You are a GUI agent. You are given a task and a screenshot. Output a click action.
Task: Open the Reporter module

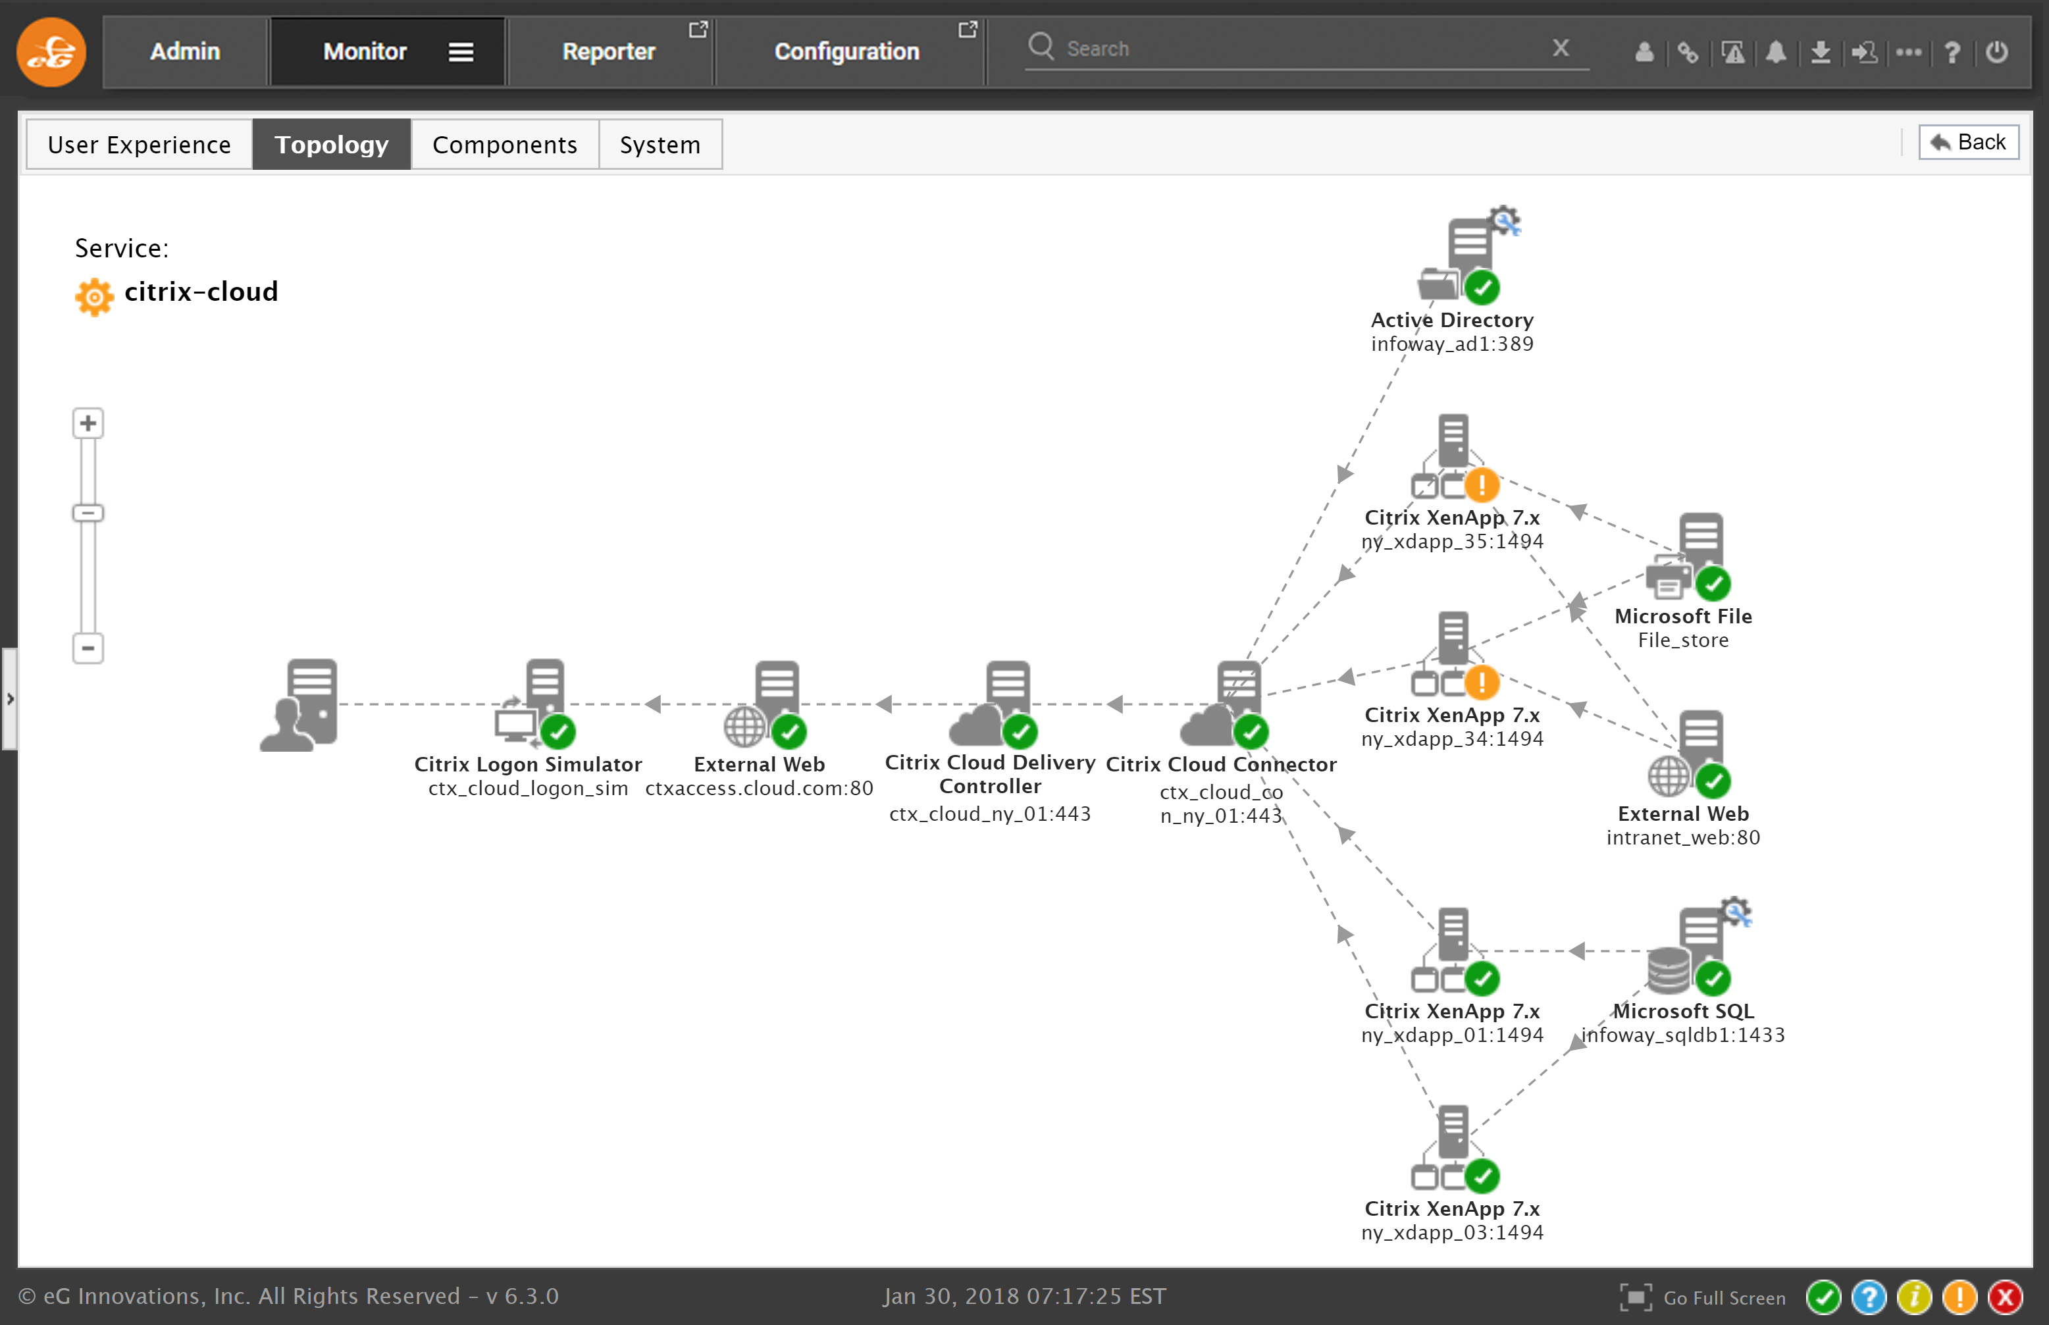609,51
